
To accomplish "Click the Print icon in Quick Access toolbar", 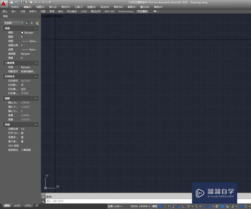I will [x=31, y=2].
